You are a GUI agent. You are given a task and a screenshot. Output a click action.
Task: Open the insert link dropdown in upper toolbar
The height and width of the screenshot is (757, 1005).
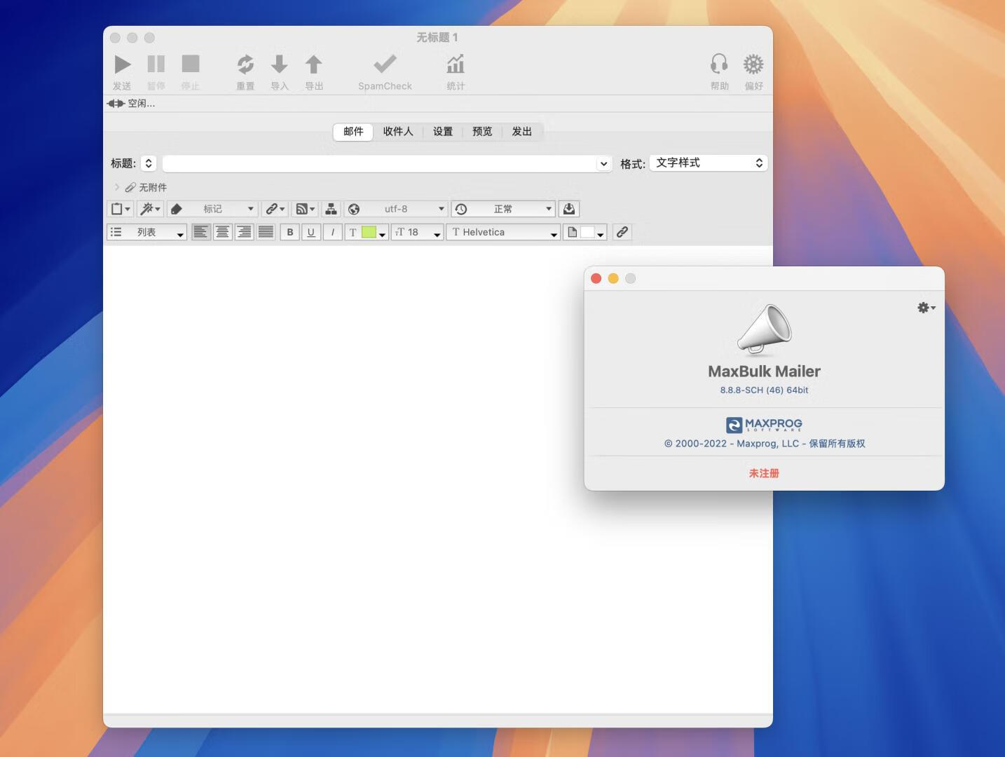[x=275, y=209]
